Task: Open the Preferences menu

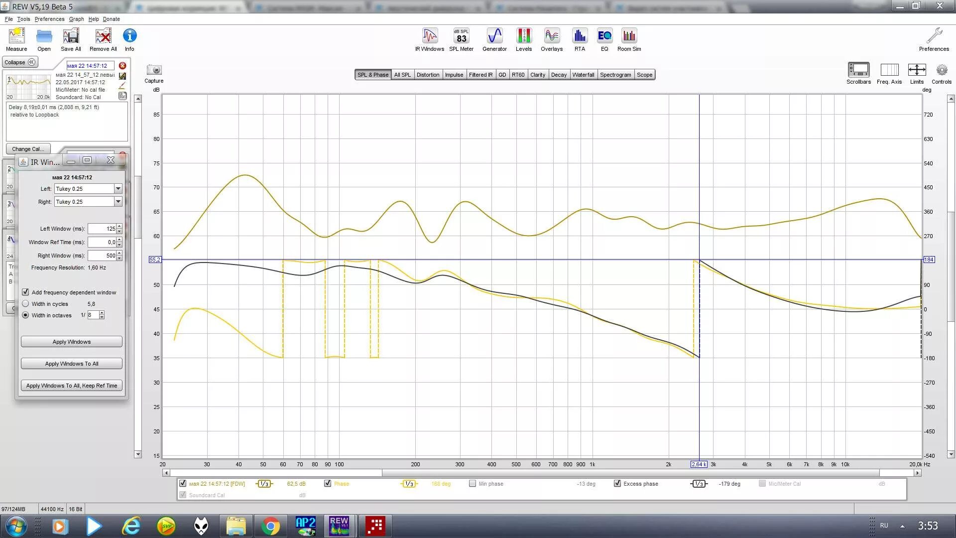Action: 49,19
